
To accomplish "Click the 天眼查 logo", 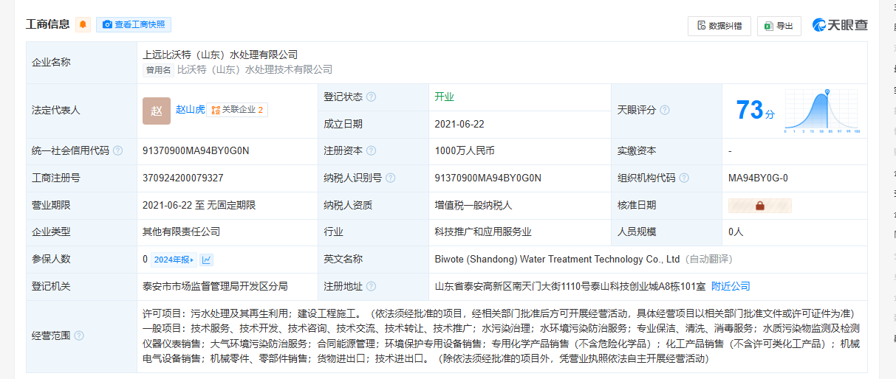I will [x=840, y=25].
